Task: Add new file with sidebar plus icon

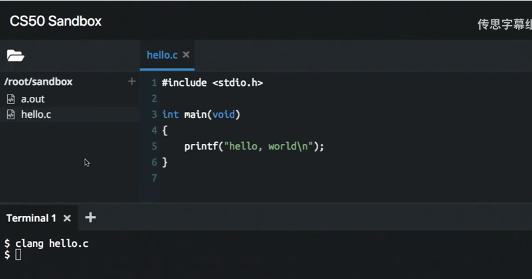Action: click(x=132, y=82)
